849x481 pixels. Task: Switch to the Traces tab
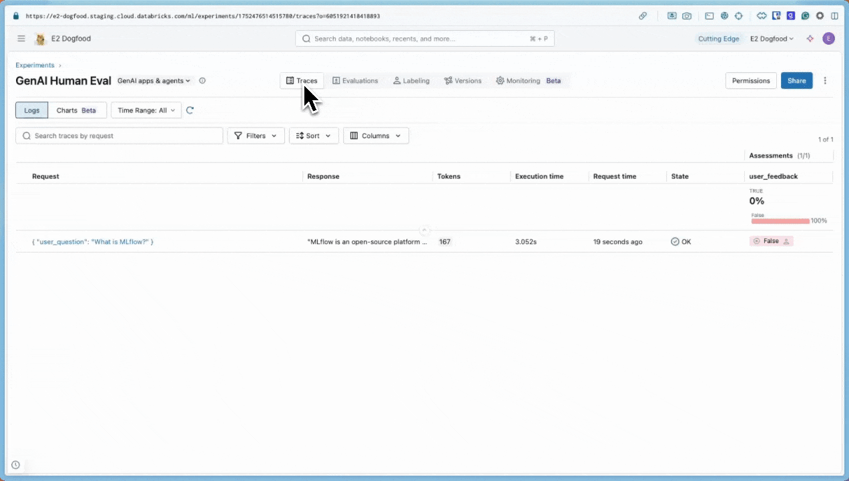(x=302, y=81)
